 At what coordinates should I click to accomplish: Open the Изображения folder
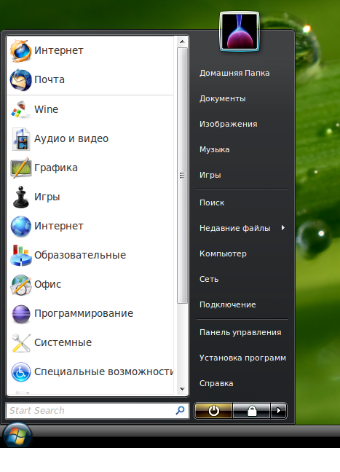(228, 124)
